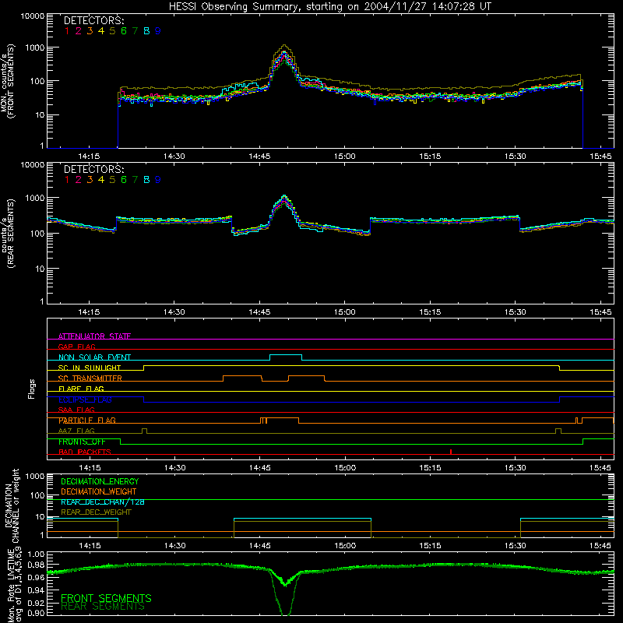Click the flare peak in front segments plot

(x=284, y=46)
